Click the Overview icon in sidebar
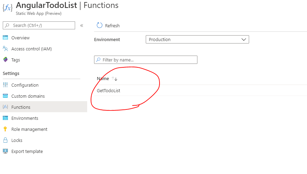The image size is (307, 174). (x=5, y=38)
